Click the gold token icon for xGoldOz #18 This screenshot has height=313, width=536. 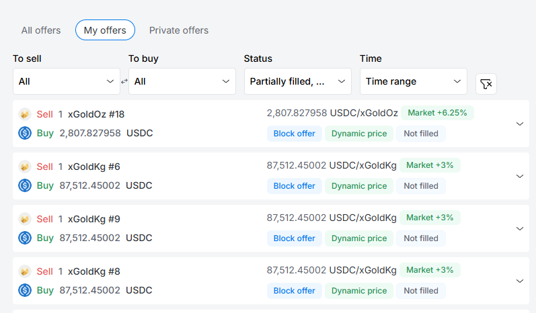pyautogui.click(x=25, y=114)
